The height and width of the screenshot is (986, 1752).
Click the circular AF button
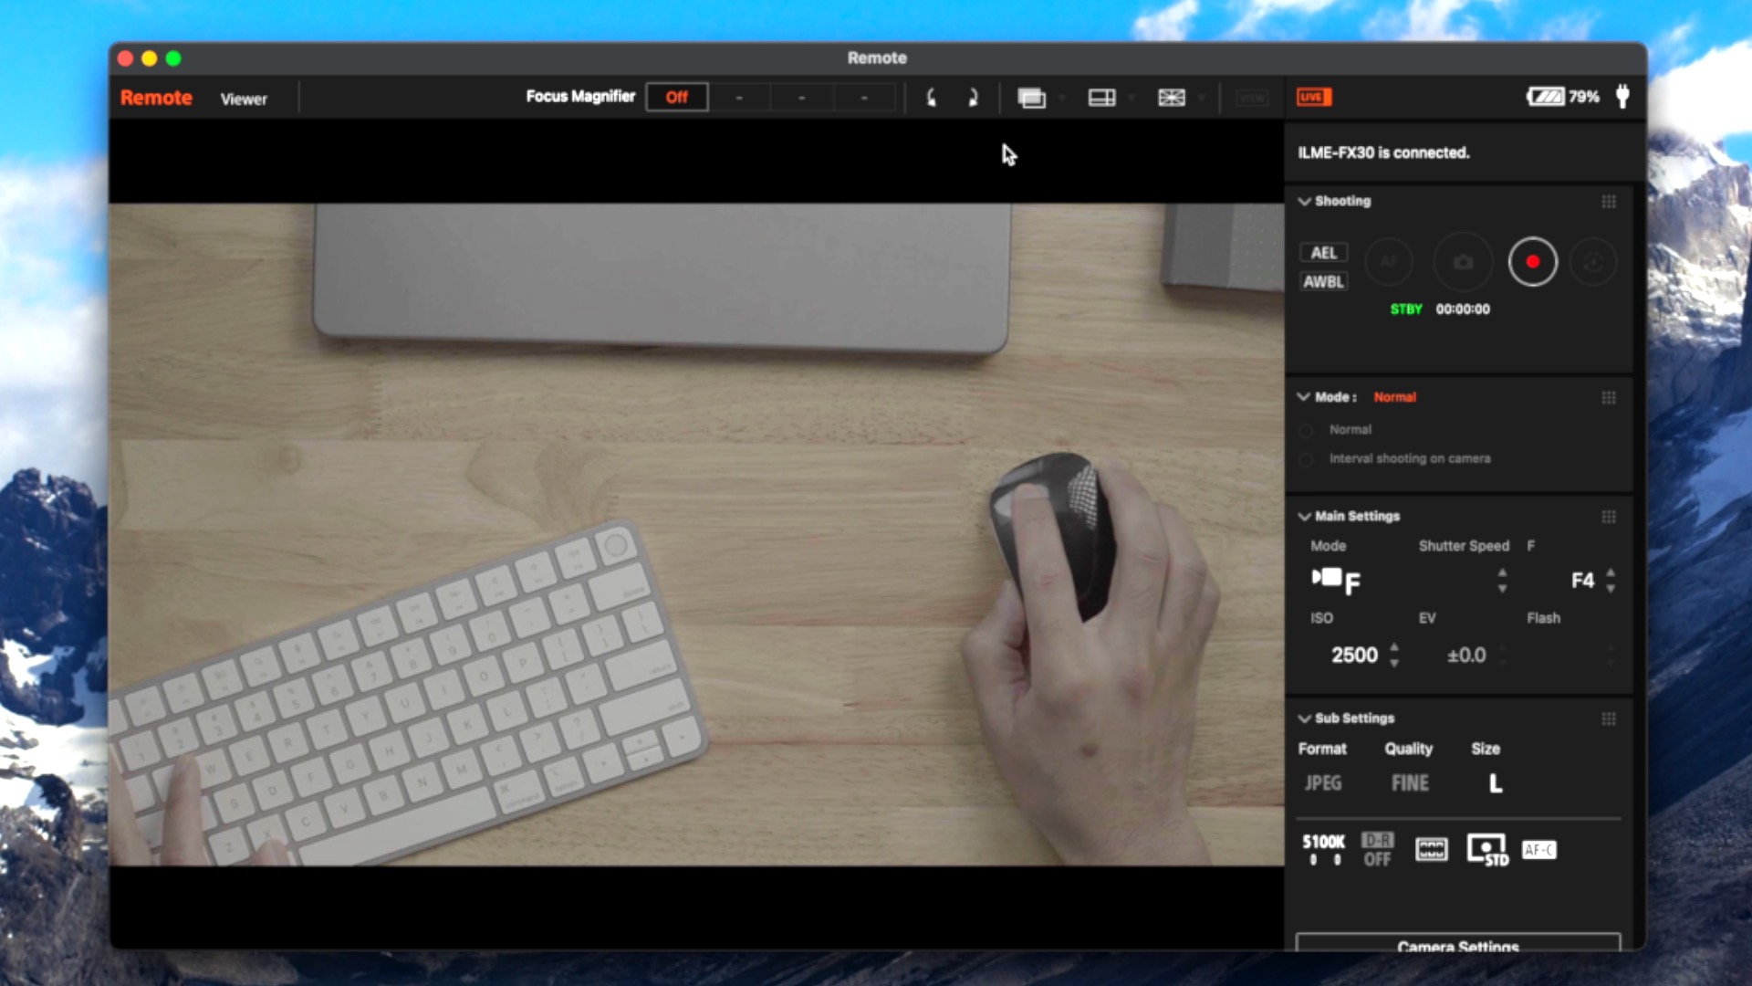tap(1389, 262)
